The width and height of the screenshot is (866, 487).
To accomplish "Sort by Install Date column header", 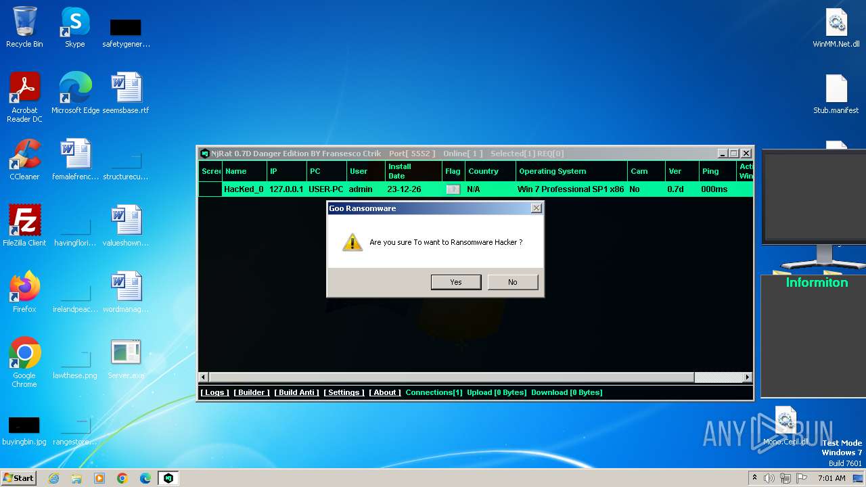I will [413, 171].
